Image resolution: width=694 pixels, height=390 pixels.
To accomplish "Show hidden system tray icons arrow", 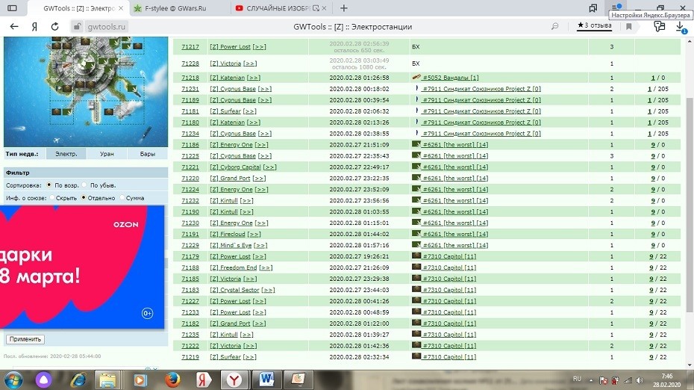I will coord(591,380).
